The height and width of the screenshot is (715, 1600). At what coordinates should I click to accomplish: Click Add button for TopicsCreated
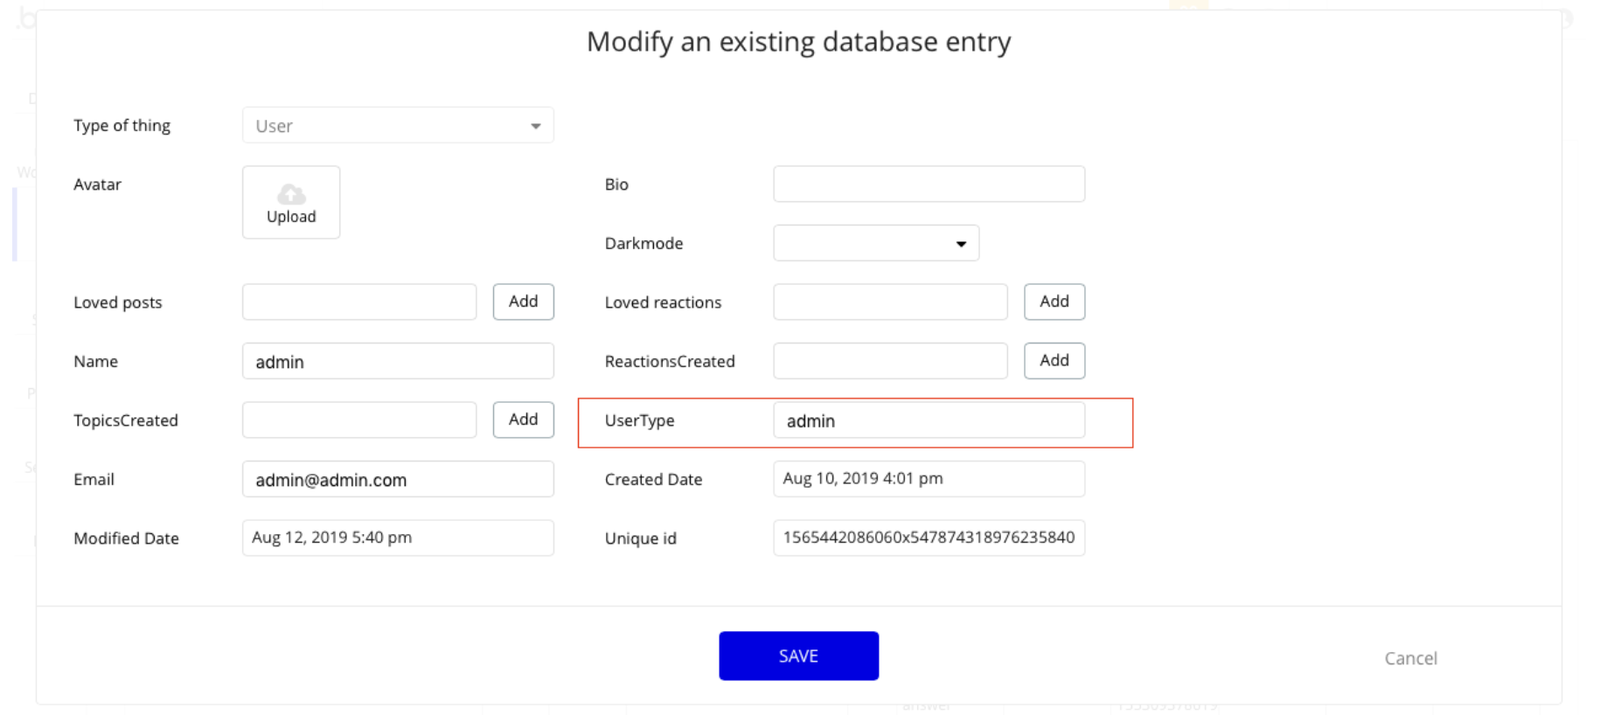tap(523, 420)
